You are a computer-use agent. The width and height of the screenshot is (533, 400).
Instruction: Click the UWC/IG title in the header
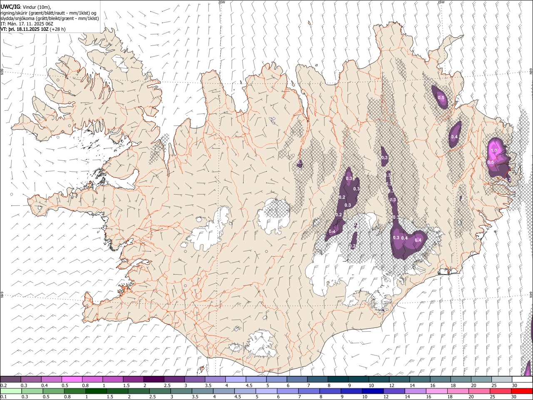click(10, 7)
